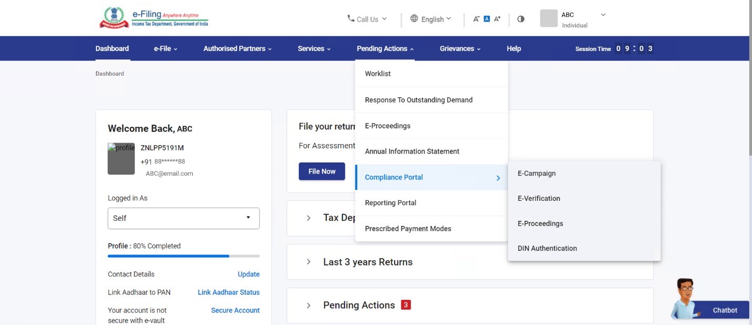The height and width of the screenshot is (325, 752).
Task: Click the e-Filing Income Tax Department logo
Action: [x=154, y=18]
